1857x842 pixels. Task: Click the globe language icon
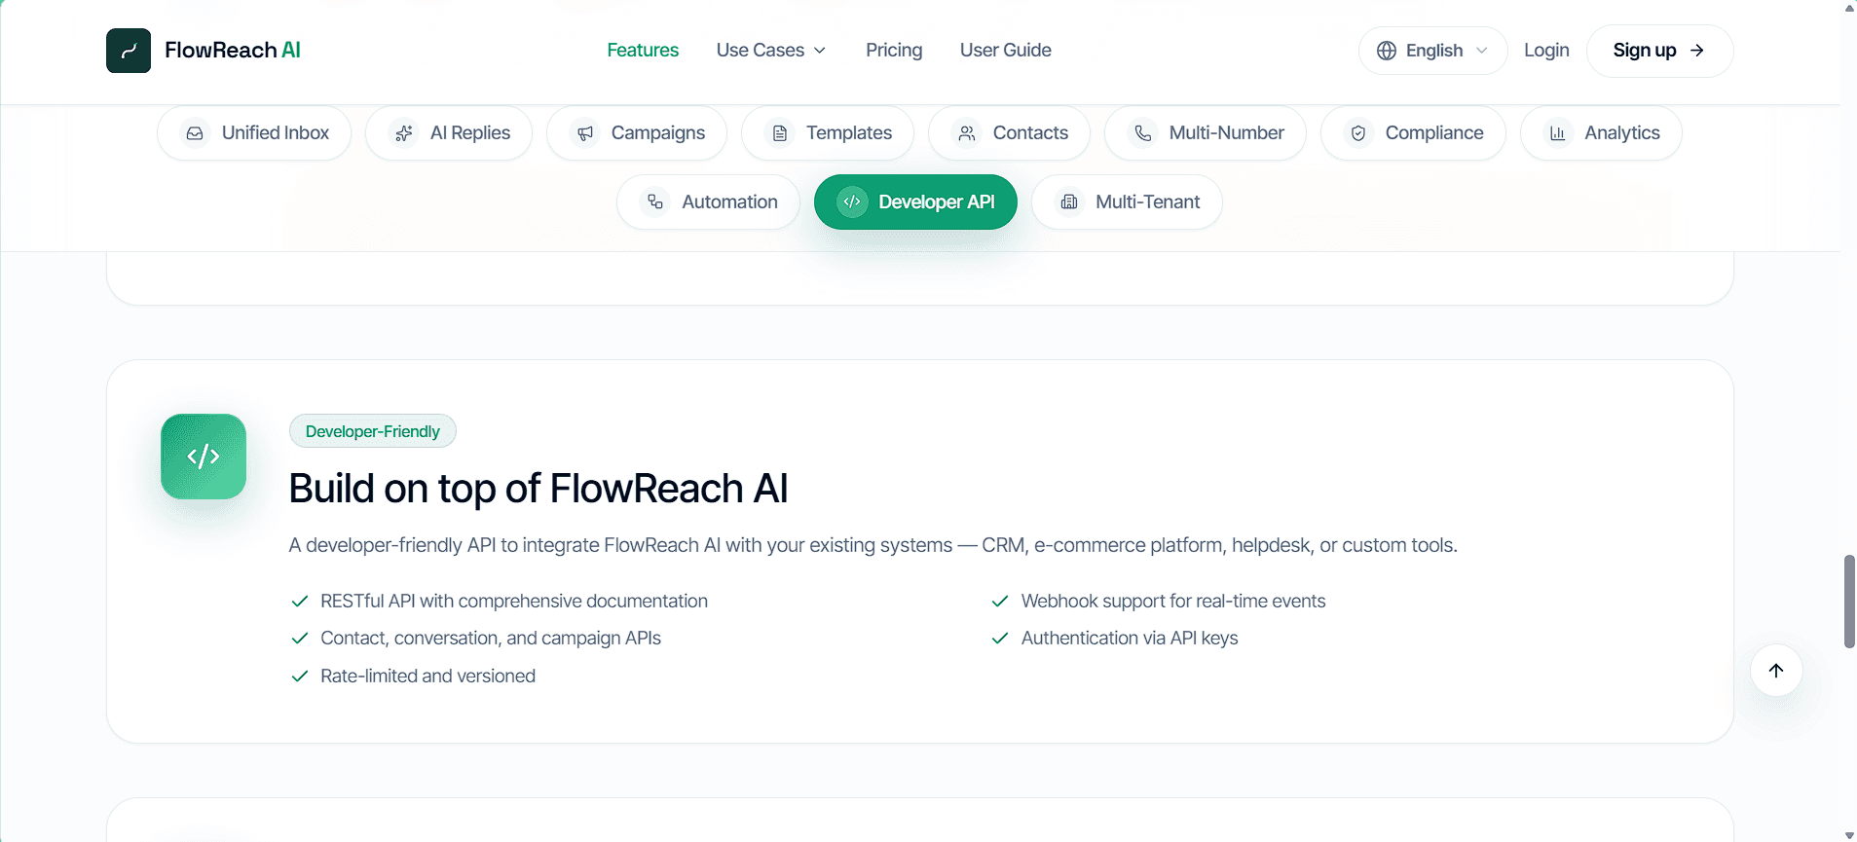click(x=1387, y=51)
